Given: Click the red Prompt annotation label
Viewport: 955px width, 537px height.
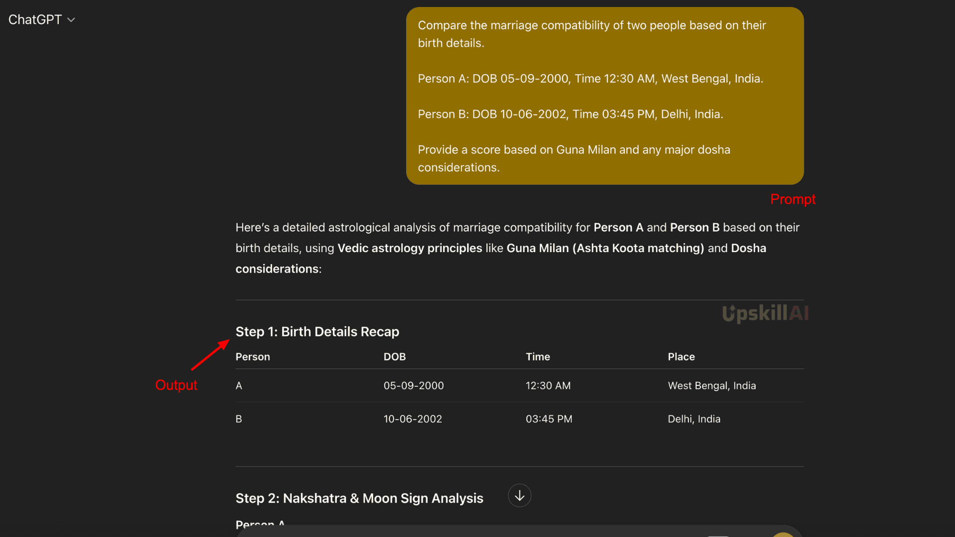Looking at the screenshot, I should 793,199.
